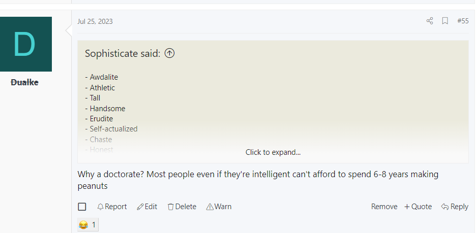The width and height of the screenshot is (476, 233).
Task: Click inside the quoted list block
Action: (273, 113)
